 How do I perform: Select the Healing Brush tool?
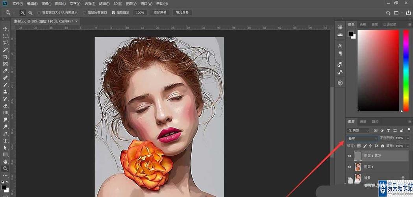tap(5, 78)
